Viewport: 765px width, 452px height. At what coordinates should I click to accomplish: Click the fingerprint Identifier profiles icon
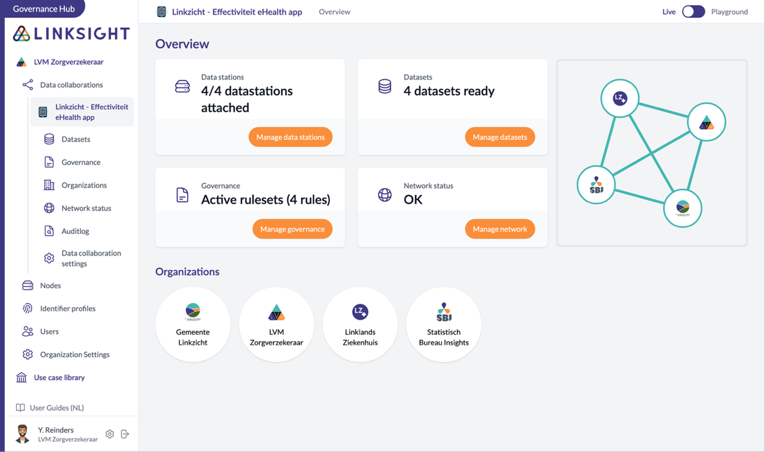click(x=28, y=309)
